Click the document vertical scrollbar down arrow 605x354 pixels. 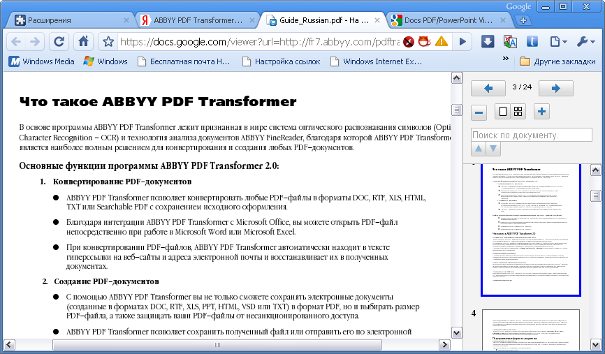point(456,333)
